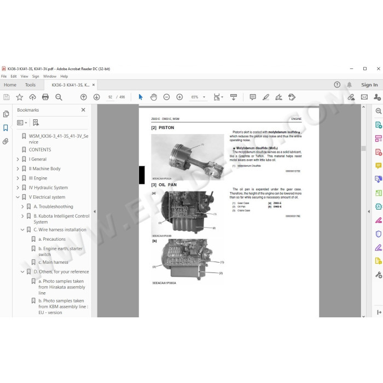Image resolution: width=383 pixels, height=383 pixels.
Task: Open Protect shield tool in right pane
Action: click(x=379, y=234)
